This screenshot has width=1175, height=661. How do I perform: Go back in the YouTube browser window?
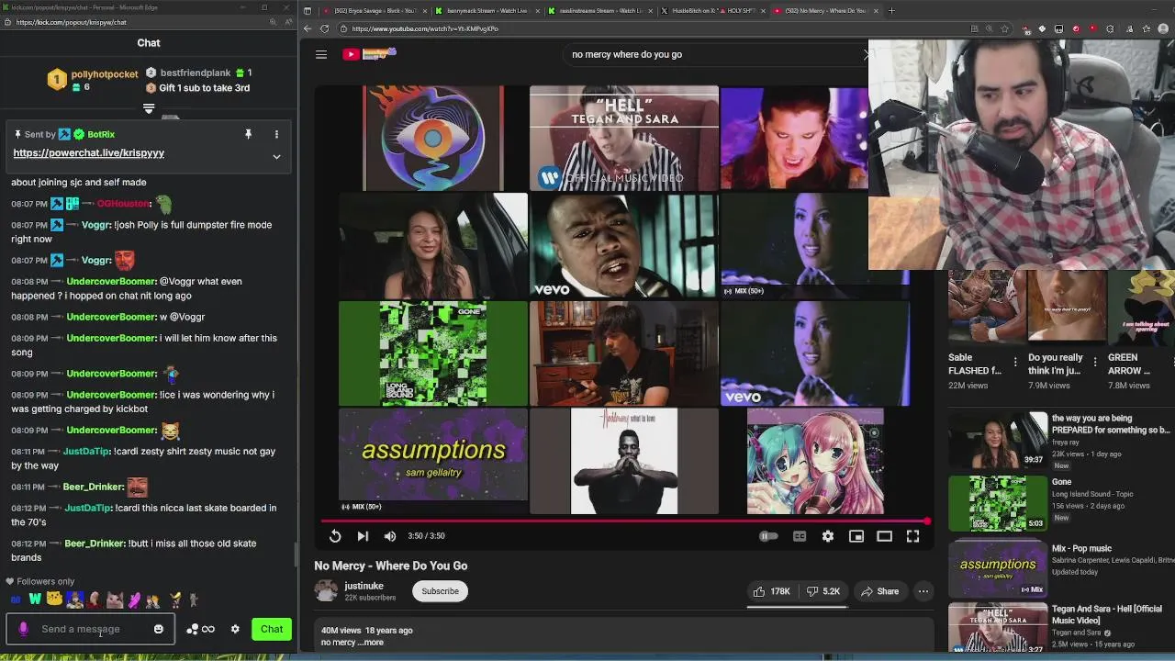coord(308,28)
